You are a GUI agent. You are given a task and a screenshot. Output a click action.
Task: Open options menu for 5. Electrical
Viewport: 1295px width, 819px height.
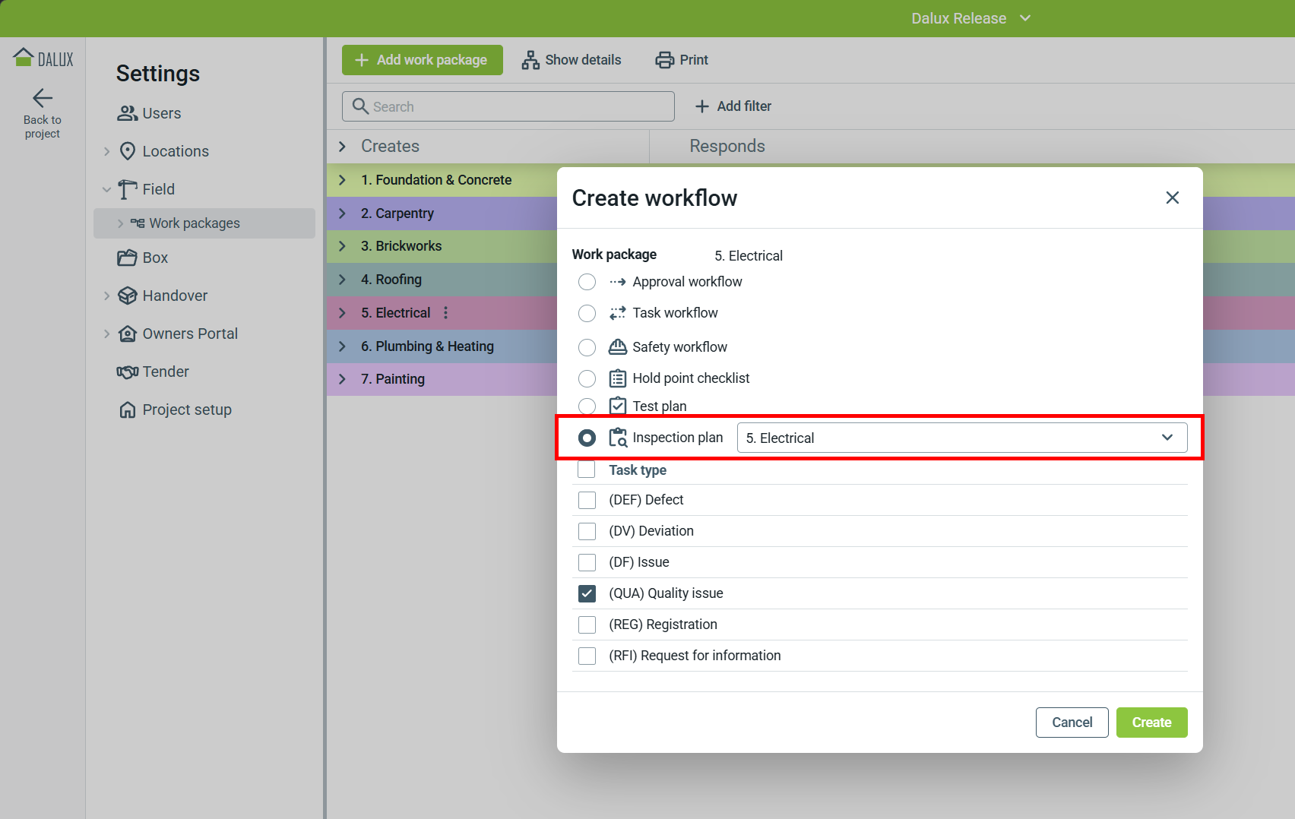pos(446,313)
